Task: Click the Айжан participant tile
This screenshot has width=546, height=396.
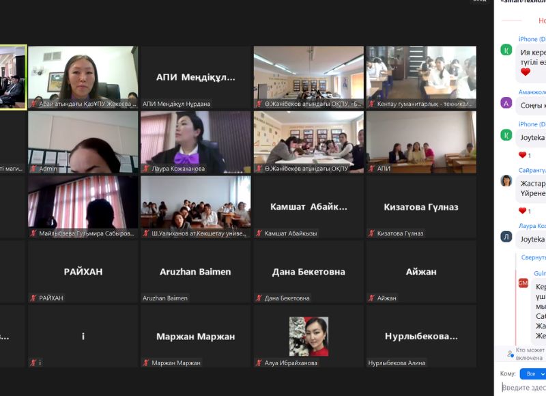Action: coord(421,272)
